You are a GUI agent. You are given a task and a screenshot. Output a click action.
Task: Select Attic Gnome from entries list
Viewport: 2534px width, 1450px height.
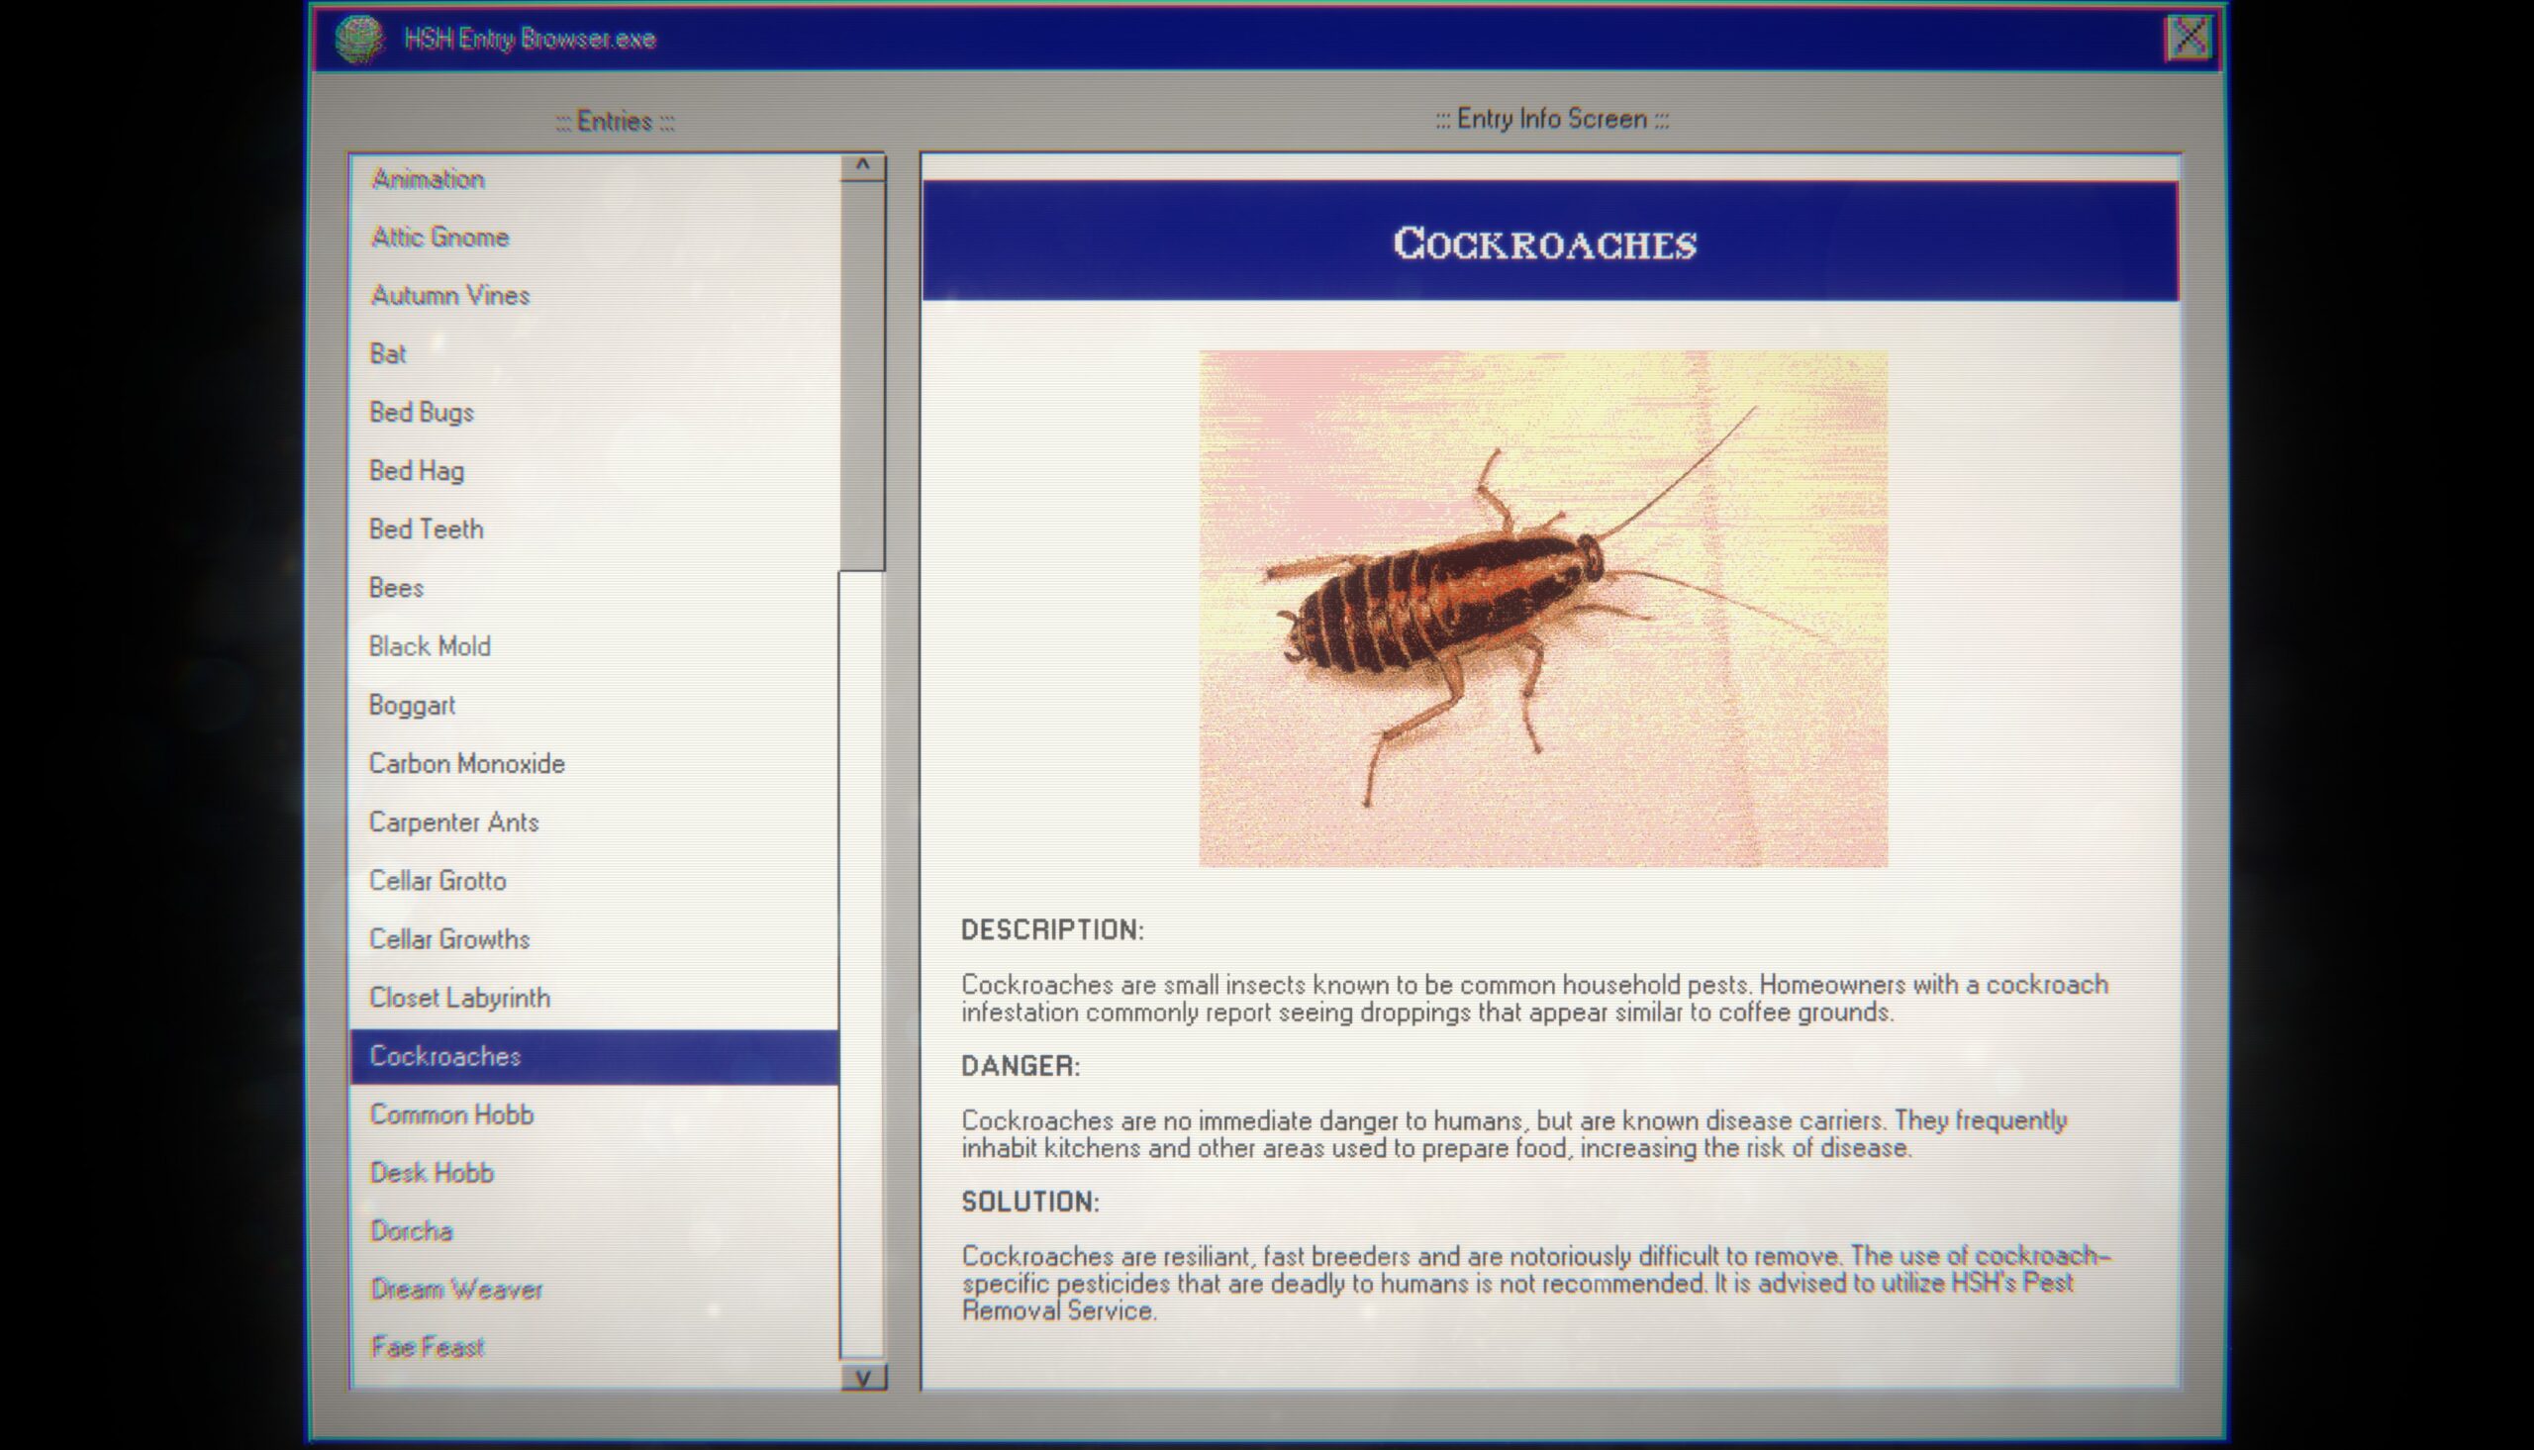pos(439,235)
